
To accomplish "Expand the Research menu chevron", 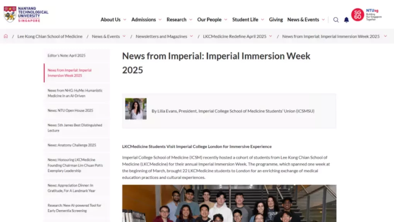I will point(190,20).
